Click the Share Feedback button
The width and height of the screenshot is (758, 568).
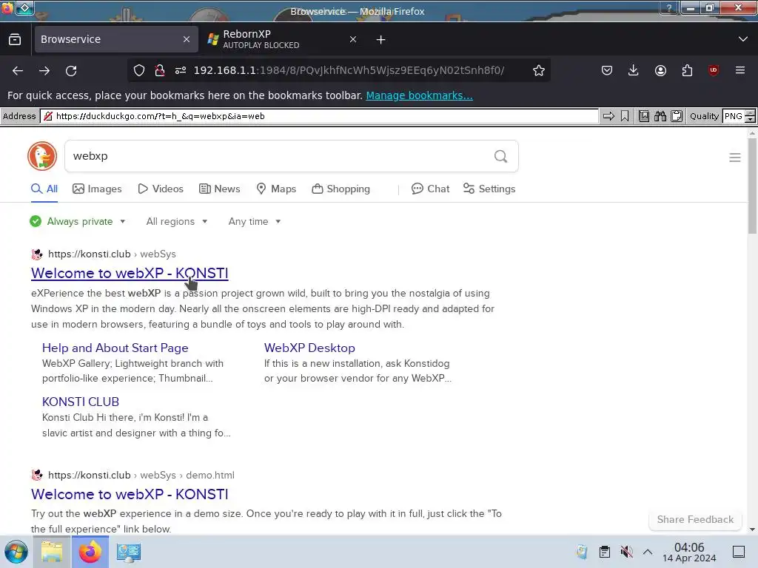point(695,519)
